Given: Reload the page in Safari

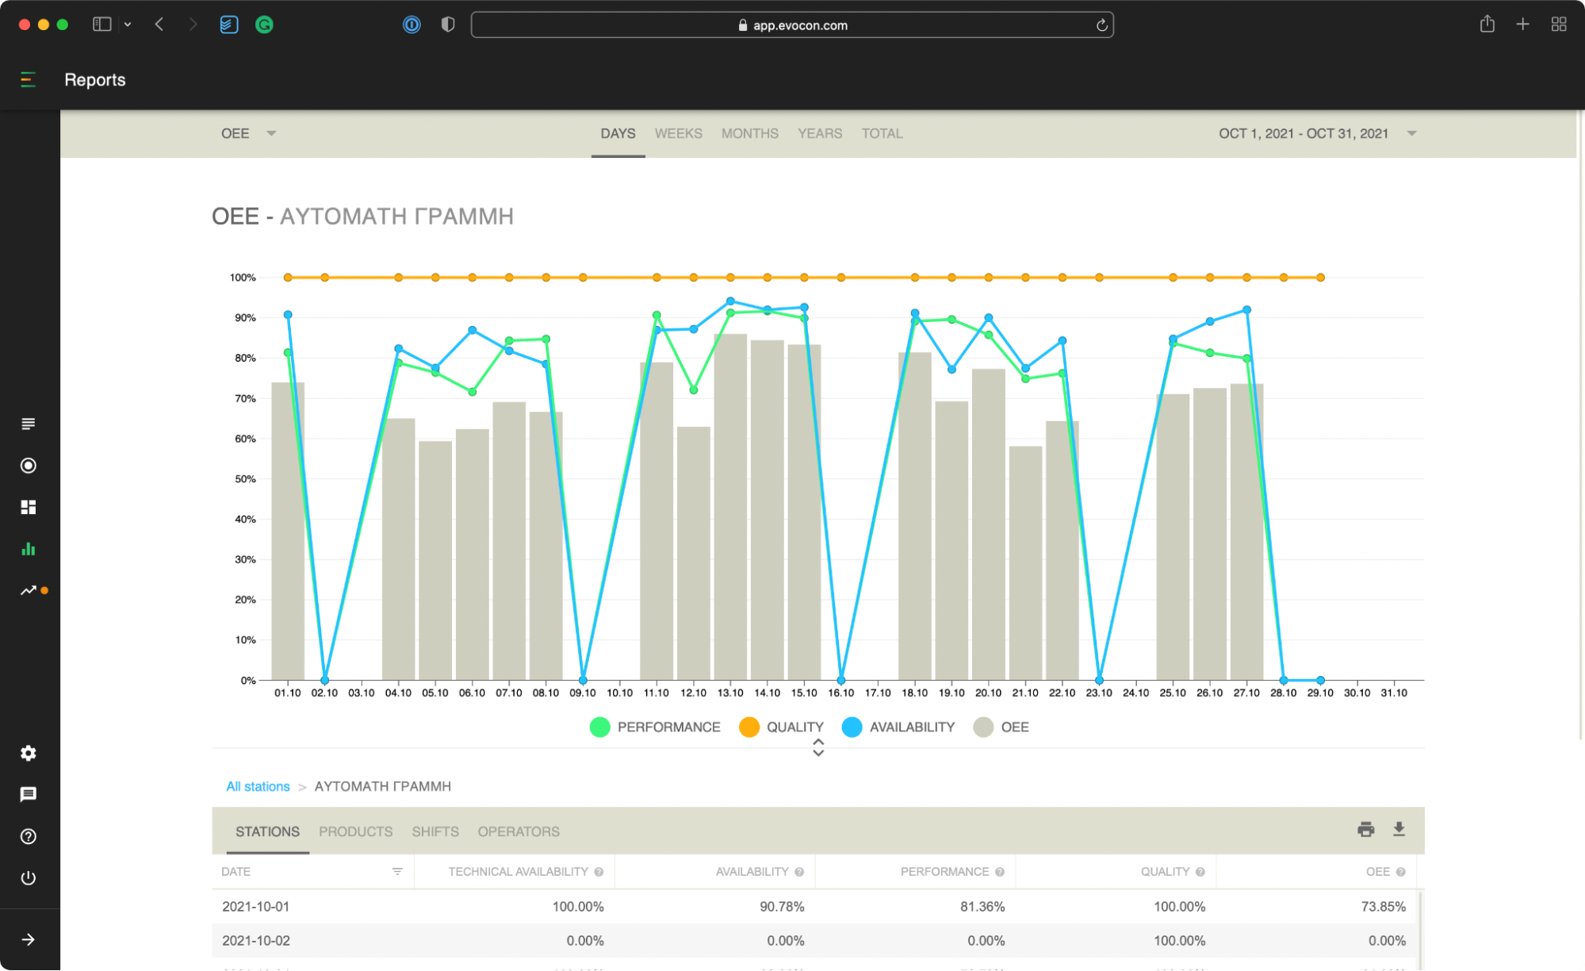Looking at the screenshot, I should coord(1101,25).
